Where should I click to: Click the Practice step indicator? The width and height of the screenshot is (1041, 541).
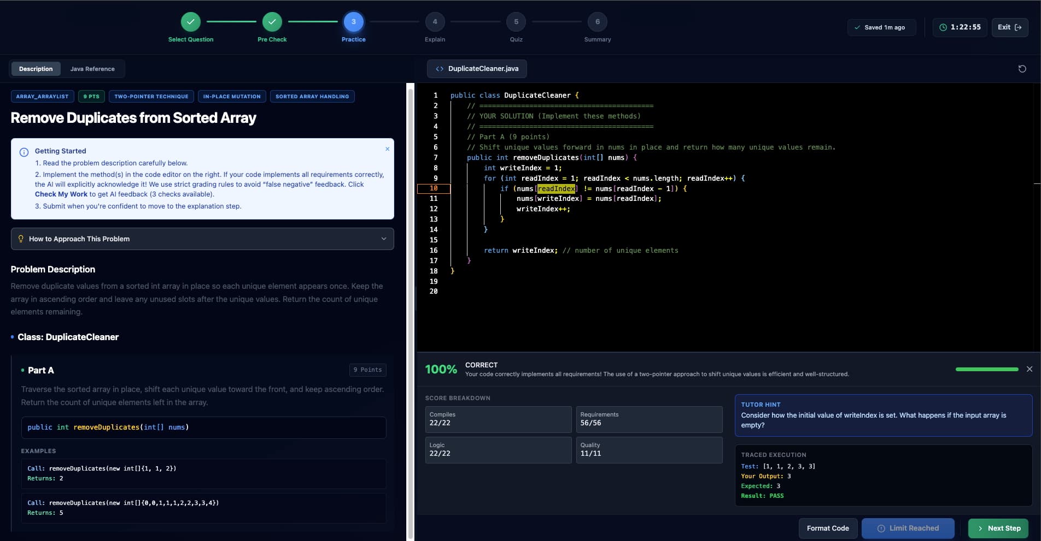pyautogui.click(x=353, y=22)
